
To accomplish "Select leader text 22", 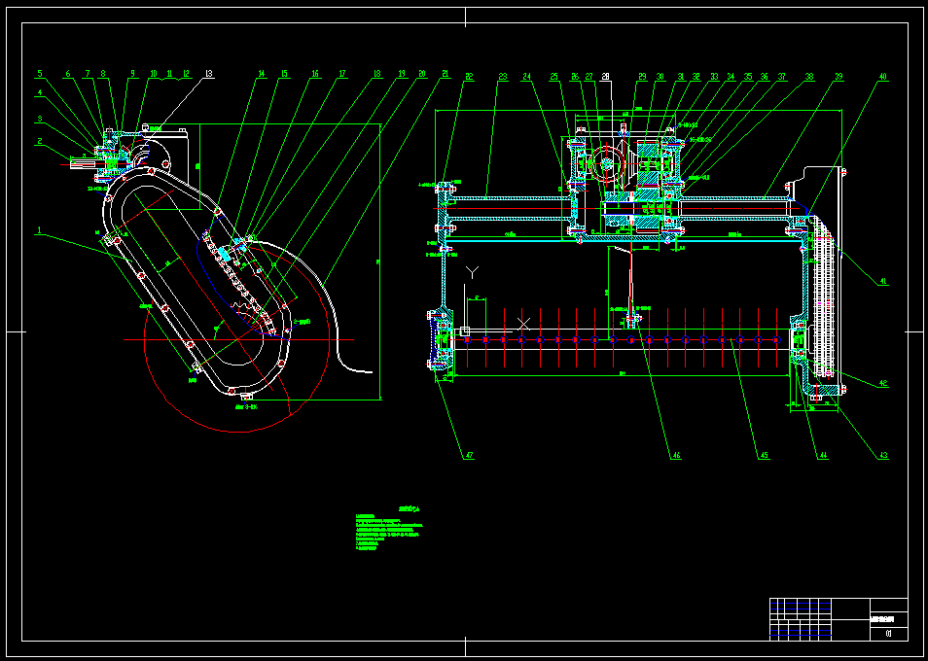I will 469,76.
